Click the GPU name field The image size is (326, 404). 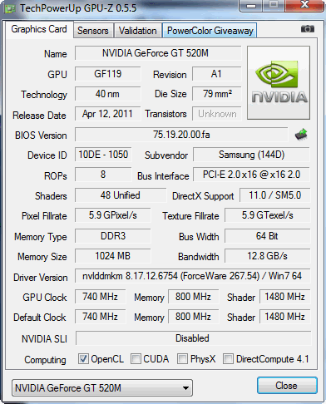pos(158,53)
